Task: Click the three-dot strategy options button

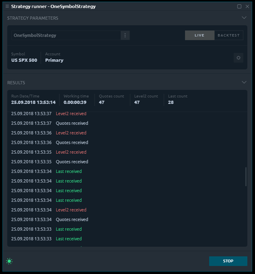Action: pos(125,35)
